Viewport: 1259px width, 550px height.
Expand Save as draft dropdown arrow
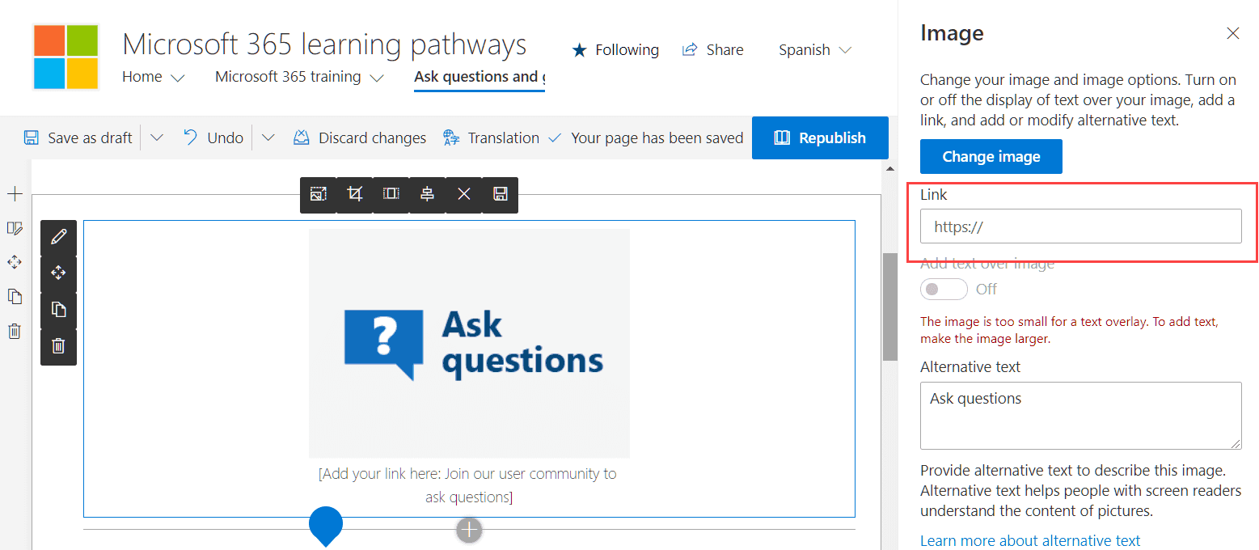(x=157, y=138)
